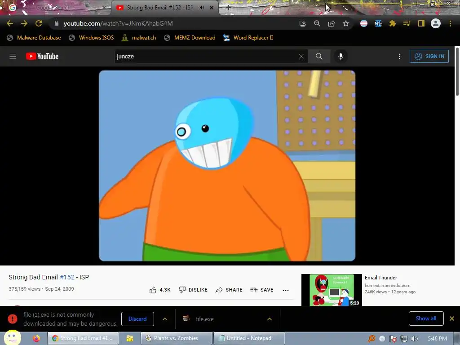The height and width of the screenshot is (345, 460).
Task: Click the browser forward arrow
Action: pyautogui.click(x=24, y=23)
